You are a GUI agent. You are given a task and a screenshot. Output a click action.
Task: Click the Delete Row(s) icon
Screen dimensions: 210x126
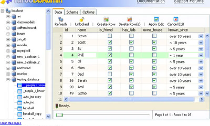129,19
